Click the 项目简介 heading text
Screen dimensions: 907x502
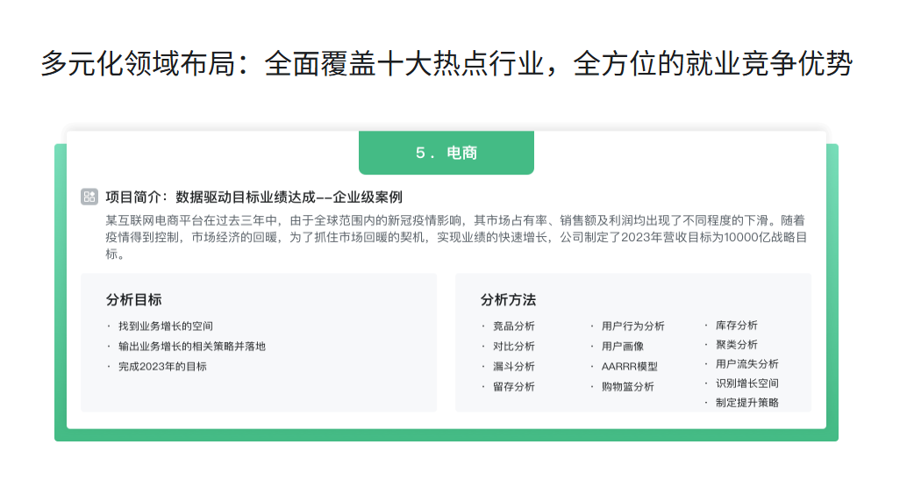(x=254, y=197)
